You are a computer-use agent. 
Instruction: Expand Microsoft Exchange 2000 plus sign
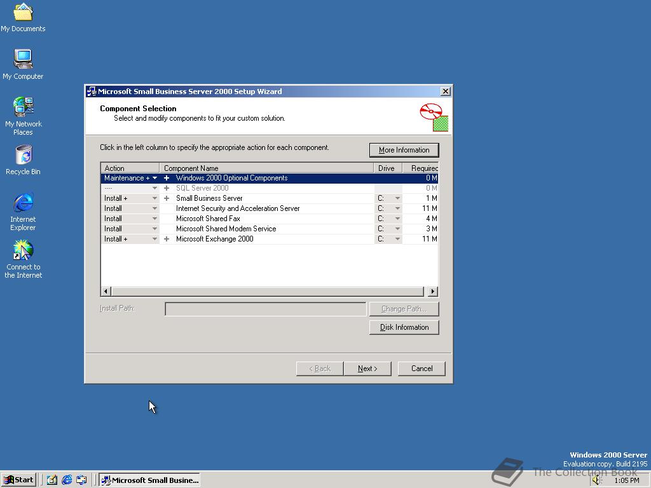point(167,239)
